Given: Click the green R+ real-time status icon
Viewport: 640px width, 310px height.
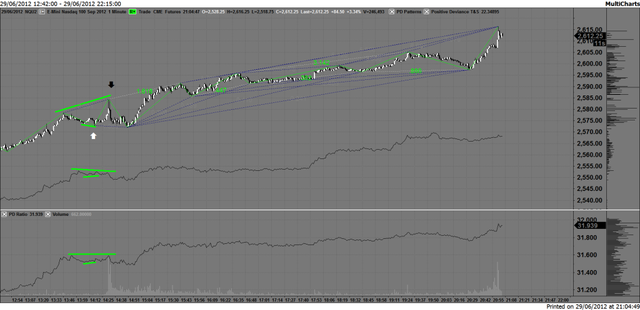Looking at the screenshot, I should tap(132, 11).
